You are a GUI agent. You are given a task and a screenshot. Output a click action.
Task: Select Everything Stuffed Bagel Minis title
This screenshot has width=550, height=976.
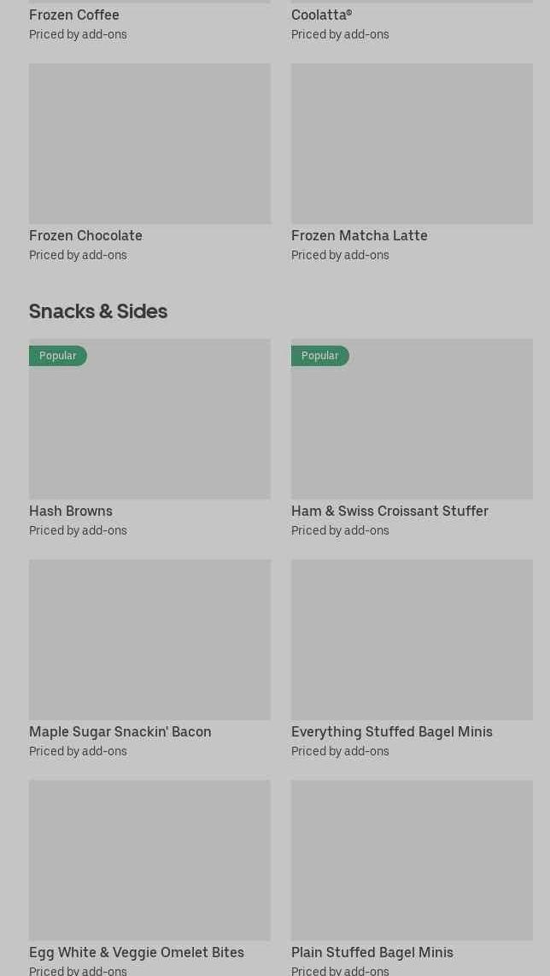tap(391, 731)
